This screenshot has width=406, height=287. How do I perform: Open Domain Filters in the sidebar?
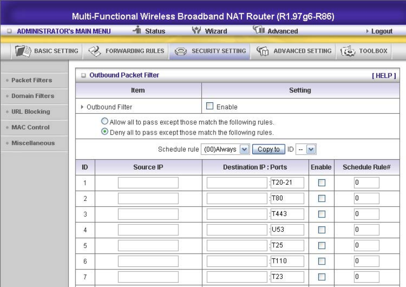pyautogui.click(x=33, y=96)
